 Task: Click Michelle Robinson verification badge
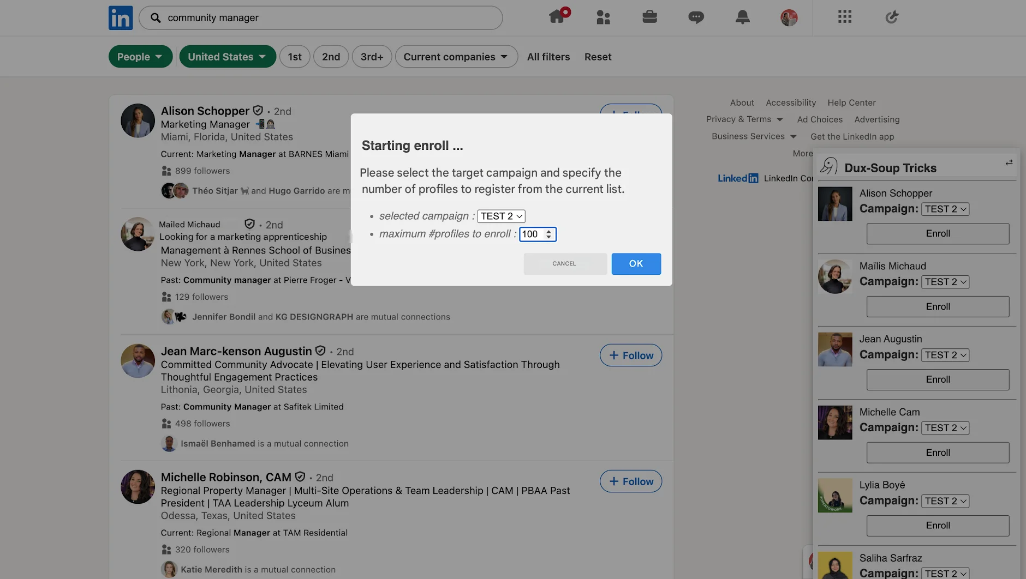click(x=300, y=477)
